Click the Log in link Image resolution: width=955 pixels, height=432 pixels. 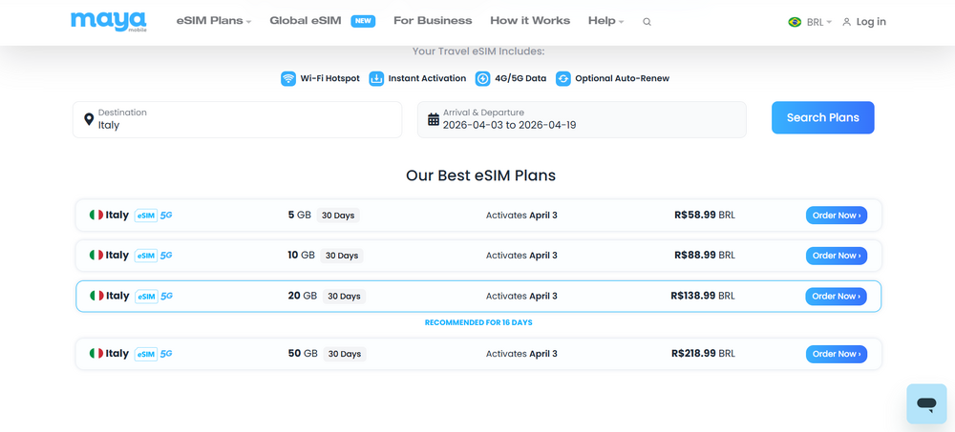coord(864,22)
